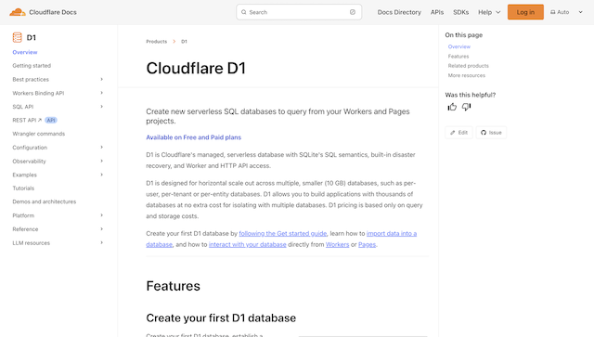This screenshot has height=337, width=594.
Task: Open Available on Free and Paid plans link
Action: tap(194, 137)
